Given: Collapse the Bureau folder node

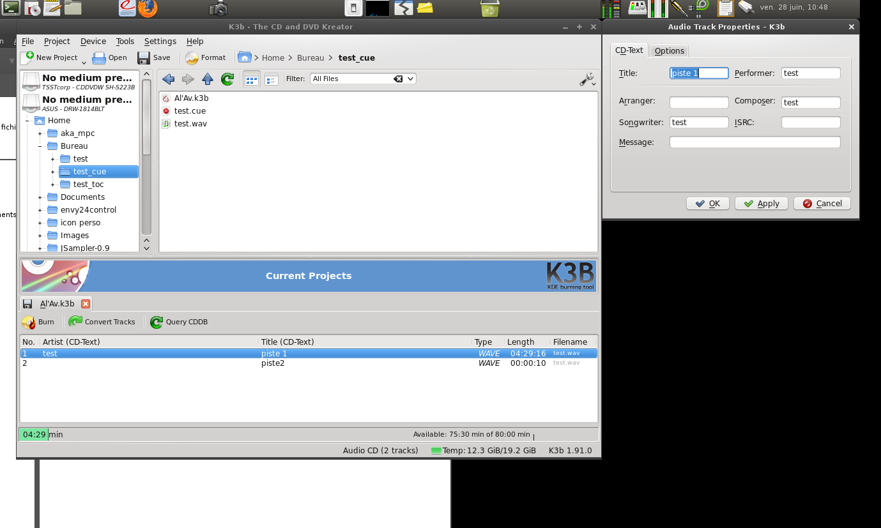Looking at the screenshot, I should click(x=40, y=146).
